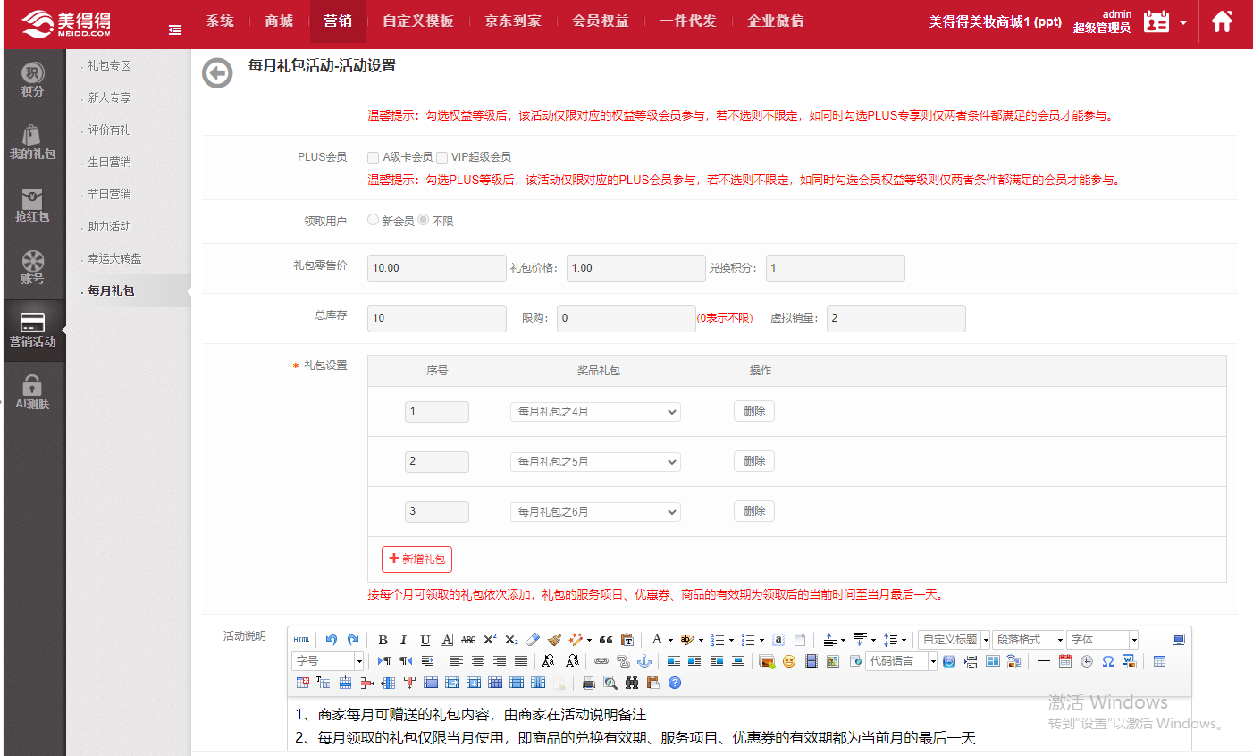Click the undo icon in the editor

click(x=332, y=640)
